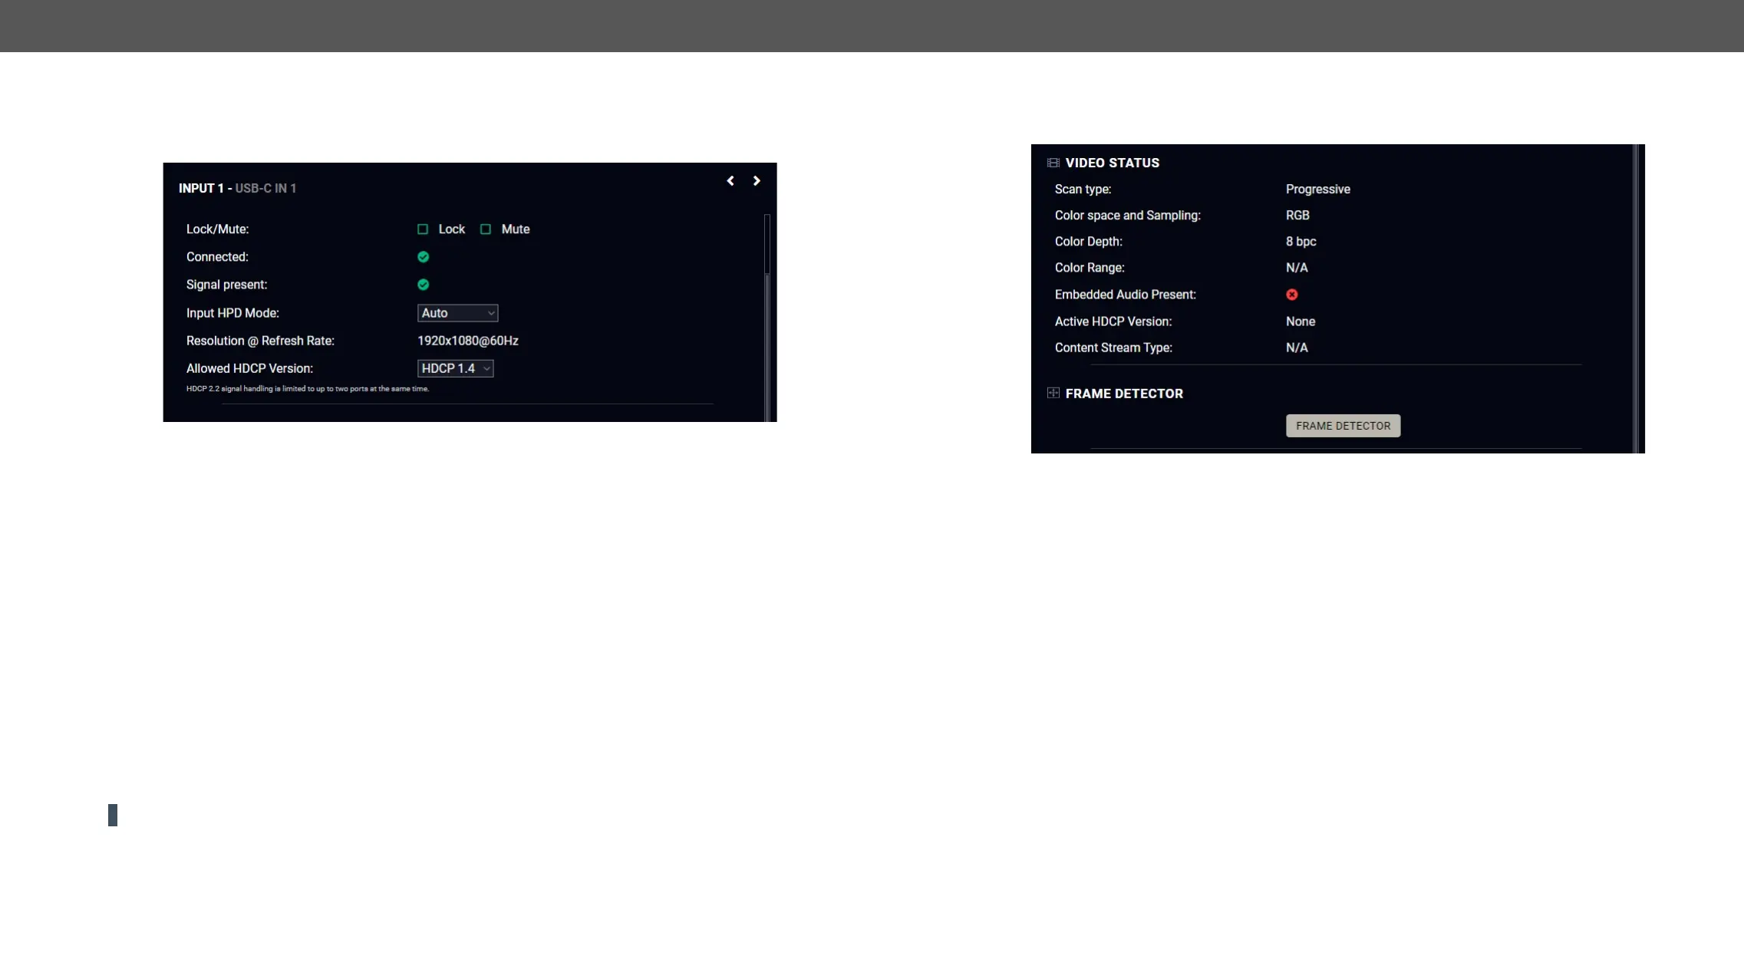1744x979 pixels.
Task: Click the Video Status panel scrollbar
Action: tap(1636, 298)
